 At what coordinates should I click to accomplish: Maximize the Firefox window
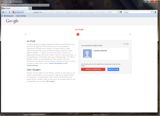click(x=149, y=1)
